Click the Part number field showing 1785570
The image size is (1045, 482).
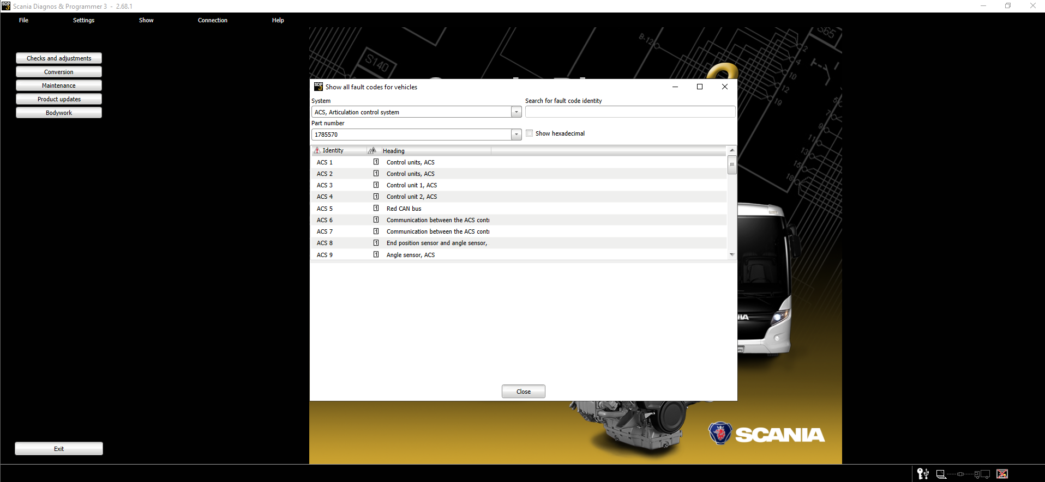pyautogui.click(x=411, y=134)
